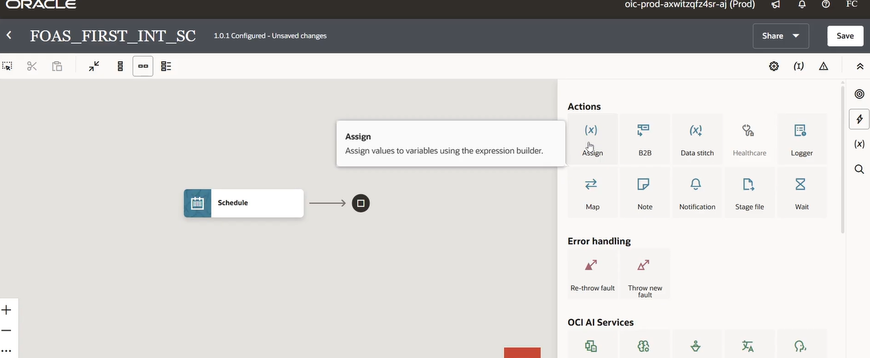
Task: Add a Re-throw fault action
Action: [x=592, y=274]
